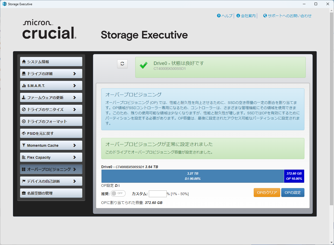Click the eye-slash icon beside PSIDを元に戻す
Image resolution: width=334 pixels, height=245 pixels.
click(24, 134)
